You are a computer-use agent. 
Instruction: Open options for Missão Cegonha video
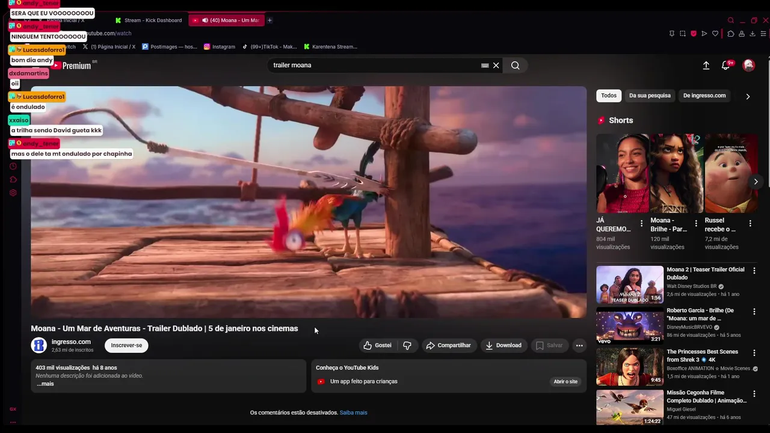coord(754,393)
